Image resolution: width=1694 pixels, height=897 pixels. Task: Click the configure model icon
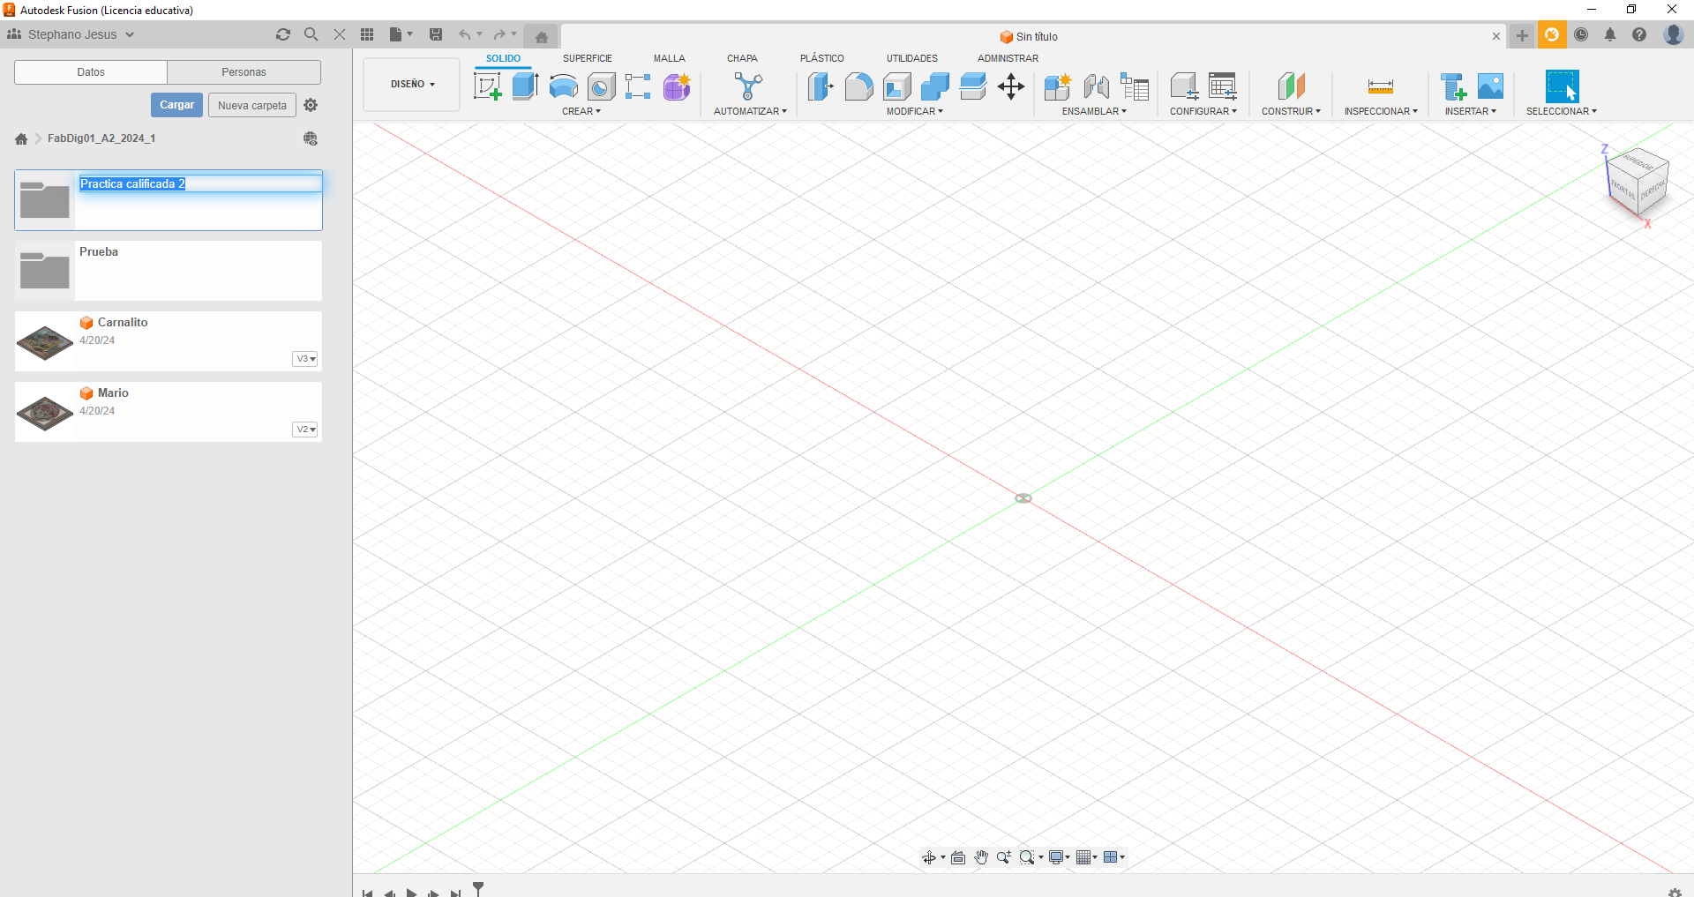click(1184, 86)
